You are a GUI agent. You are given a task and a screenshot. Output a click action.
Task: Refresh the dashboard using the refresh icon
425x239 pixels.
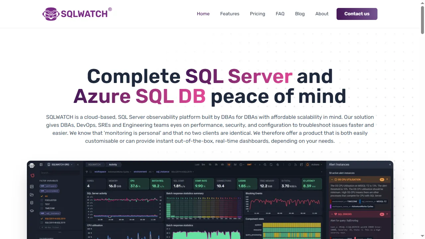[271, 165]
